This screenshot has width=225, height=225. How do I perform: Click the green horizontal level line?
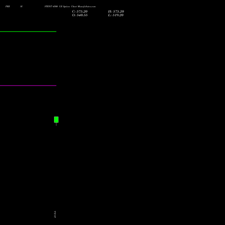click(28, 31)
